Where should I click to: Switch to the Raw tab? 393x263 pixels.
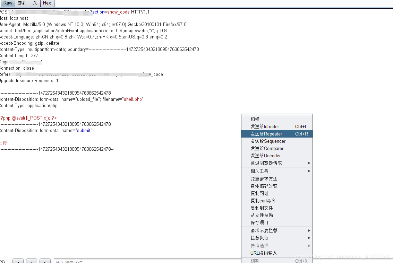pyautogui.click(x=8, y=3)
